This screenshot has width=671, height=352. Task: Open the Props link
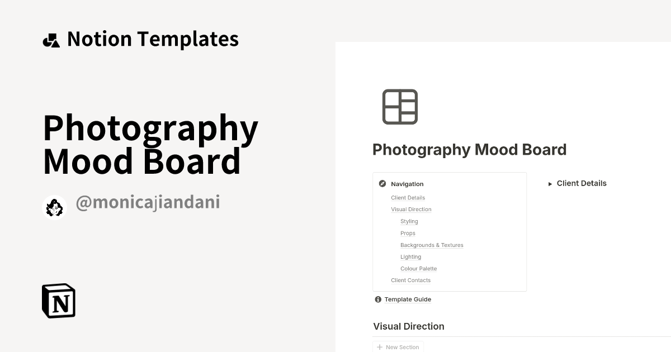pos(408,233)
